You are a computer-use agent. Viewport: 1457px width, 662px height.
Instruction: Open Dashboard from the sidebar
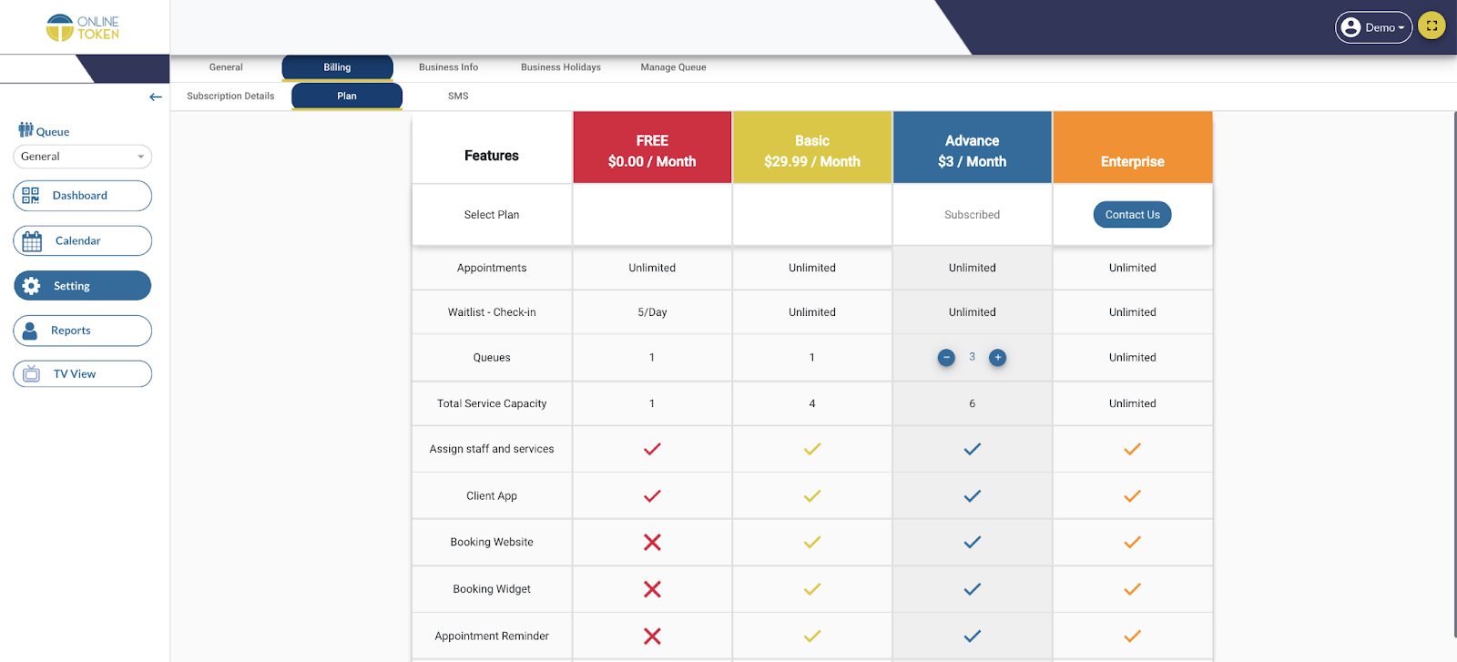82,196
